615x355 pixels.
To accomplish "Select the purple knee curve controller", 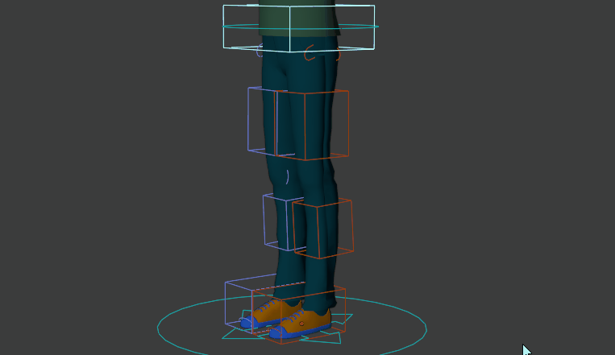I will pos(288,177).
